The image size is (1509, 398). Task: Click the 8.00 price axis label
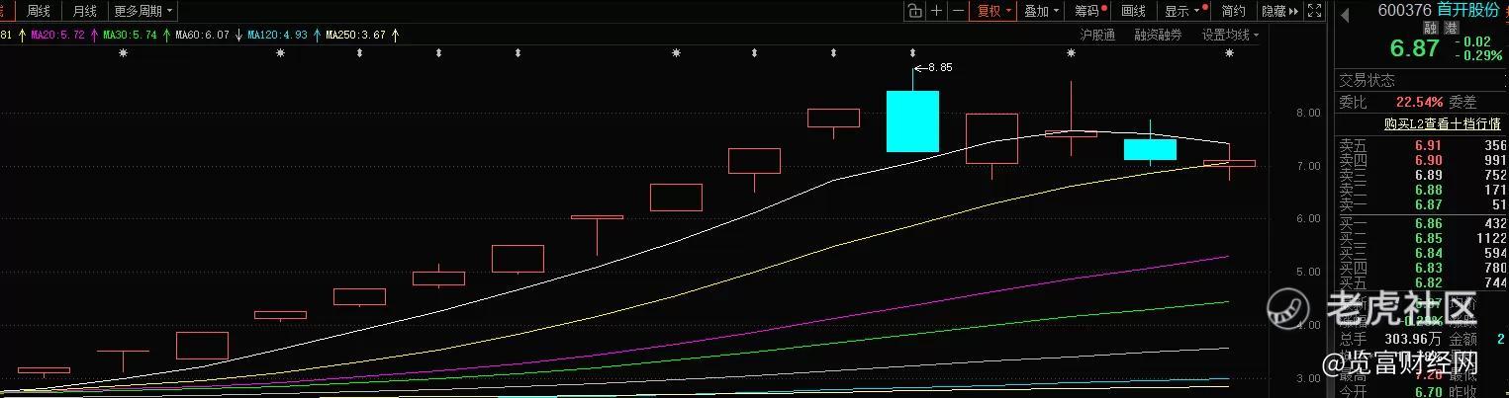click(x=1307, y=114)
